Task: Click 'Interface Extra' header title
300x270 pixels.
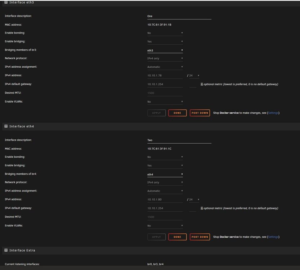Action: (x=22, y=250)
